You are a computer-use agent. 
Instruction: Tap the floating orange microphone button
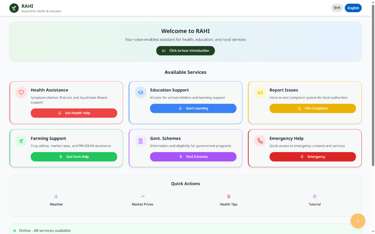tap(358, 221)
